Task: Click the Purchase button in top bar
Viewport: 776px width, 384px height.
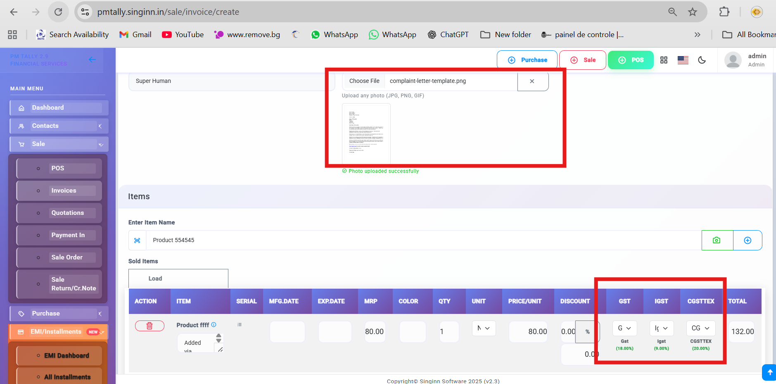Action: (x=527, y=60)
